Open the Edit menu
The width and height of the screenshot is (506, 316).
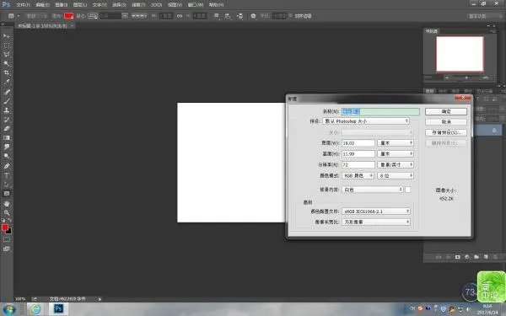tap(42, 5)
